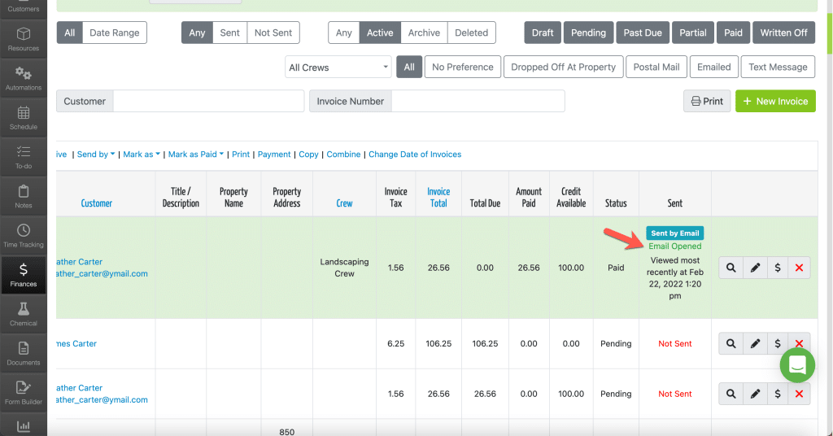The width and height of the screenshot is (833, 436).
Task: View the paid Landscaping Crew invoice (magnifier)
Action: coord(731,268)
